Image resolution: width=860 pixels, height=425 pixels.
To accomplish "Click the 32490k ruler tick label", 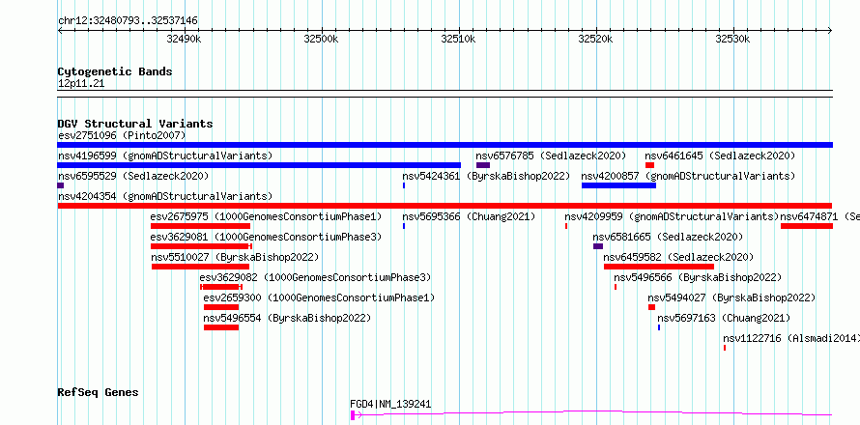I will (185, 40).
